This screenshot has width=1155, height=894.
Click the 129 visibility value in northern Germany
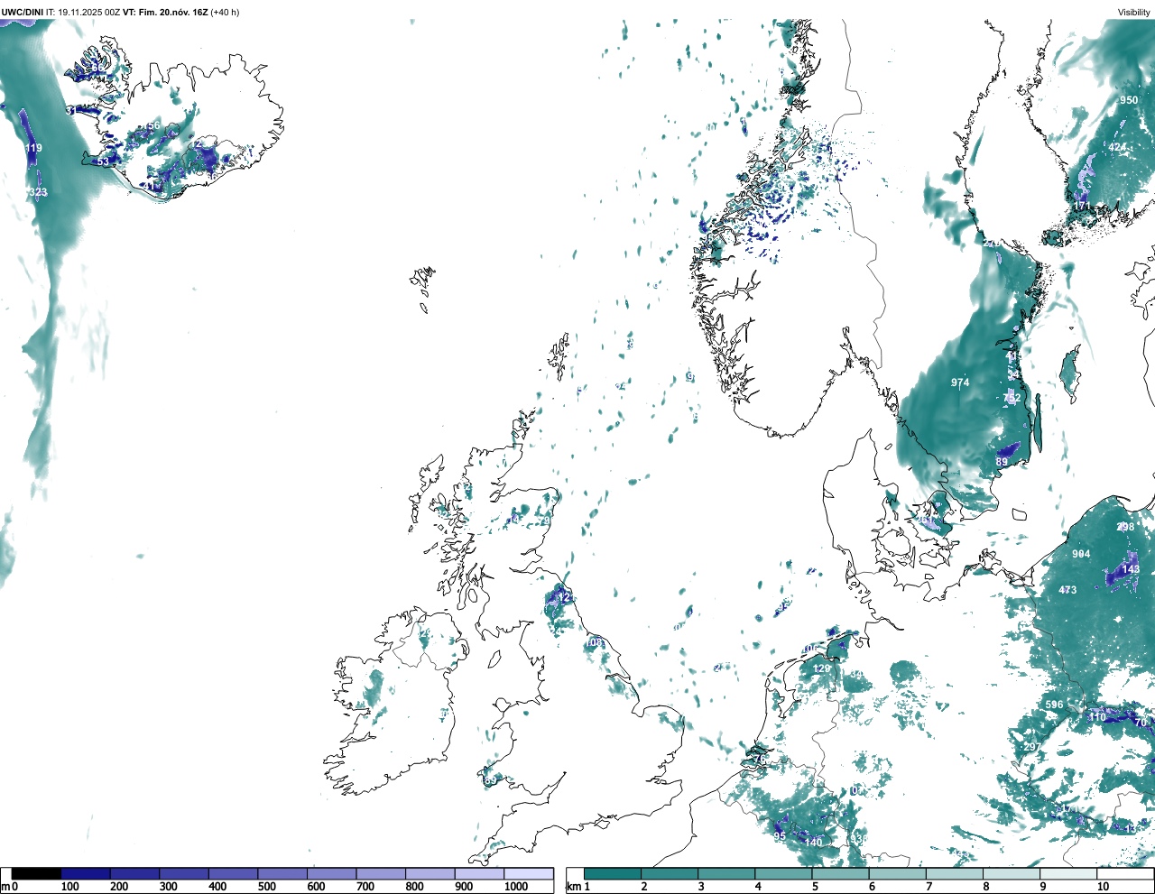pos(821,668)
